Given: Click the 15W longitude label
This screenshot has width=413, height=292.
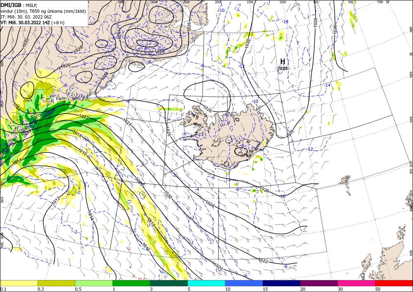Looking at the screenshot, I should point(250,2).
